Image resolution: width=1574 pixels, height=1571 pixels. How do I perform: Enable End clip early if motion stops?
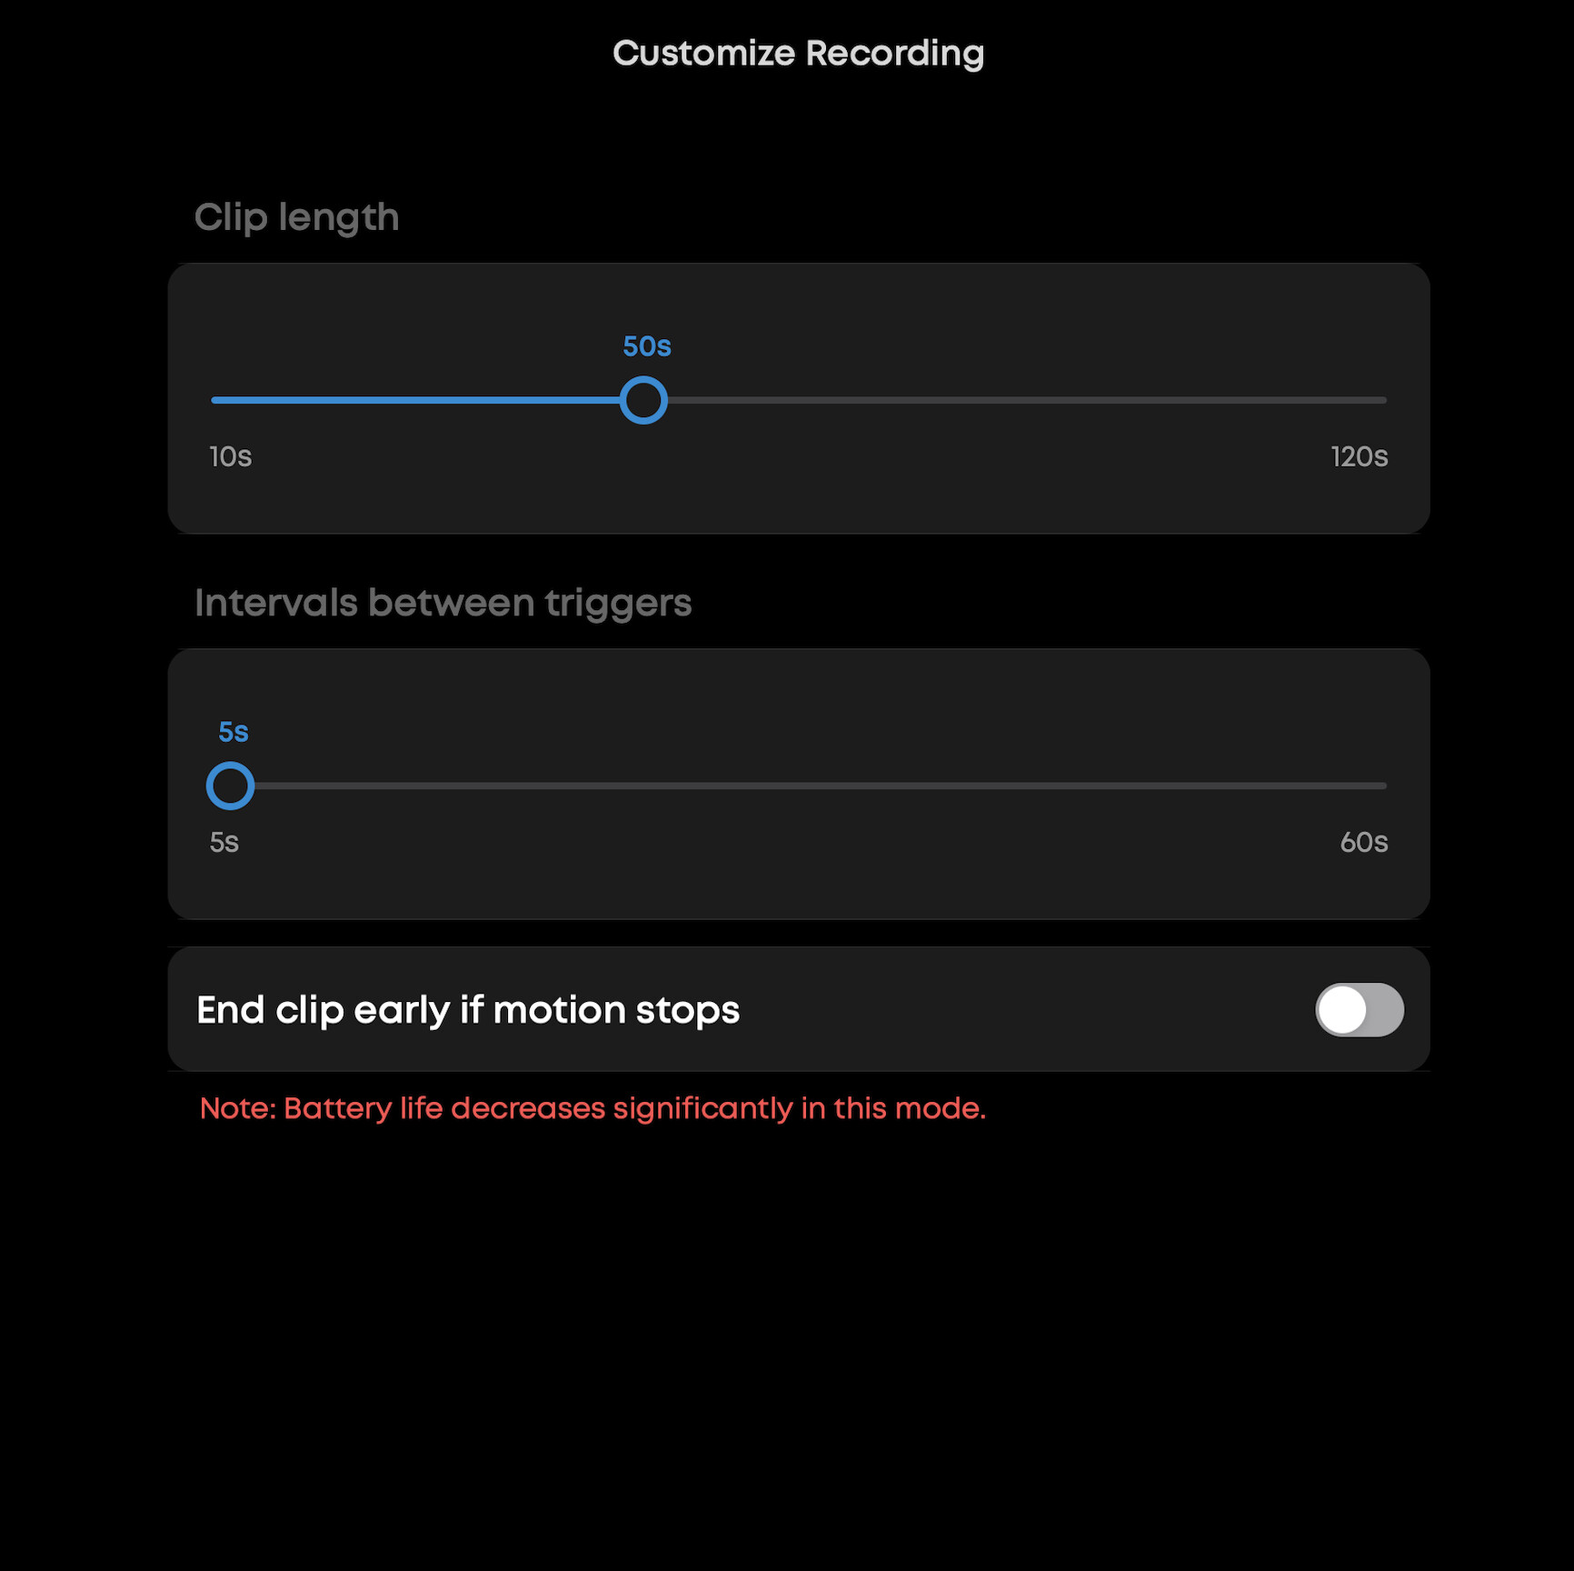1359,1009
